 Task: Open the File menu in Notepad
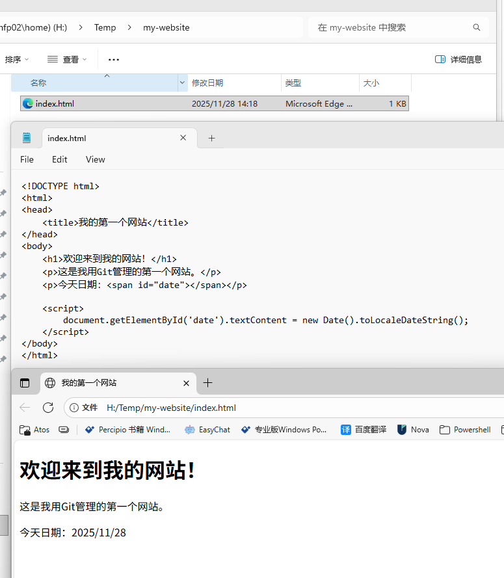[x=27, y=159]
